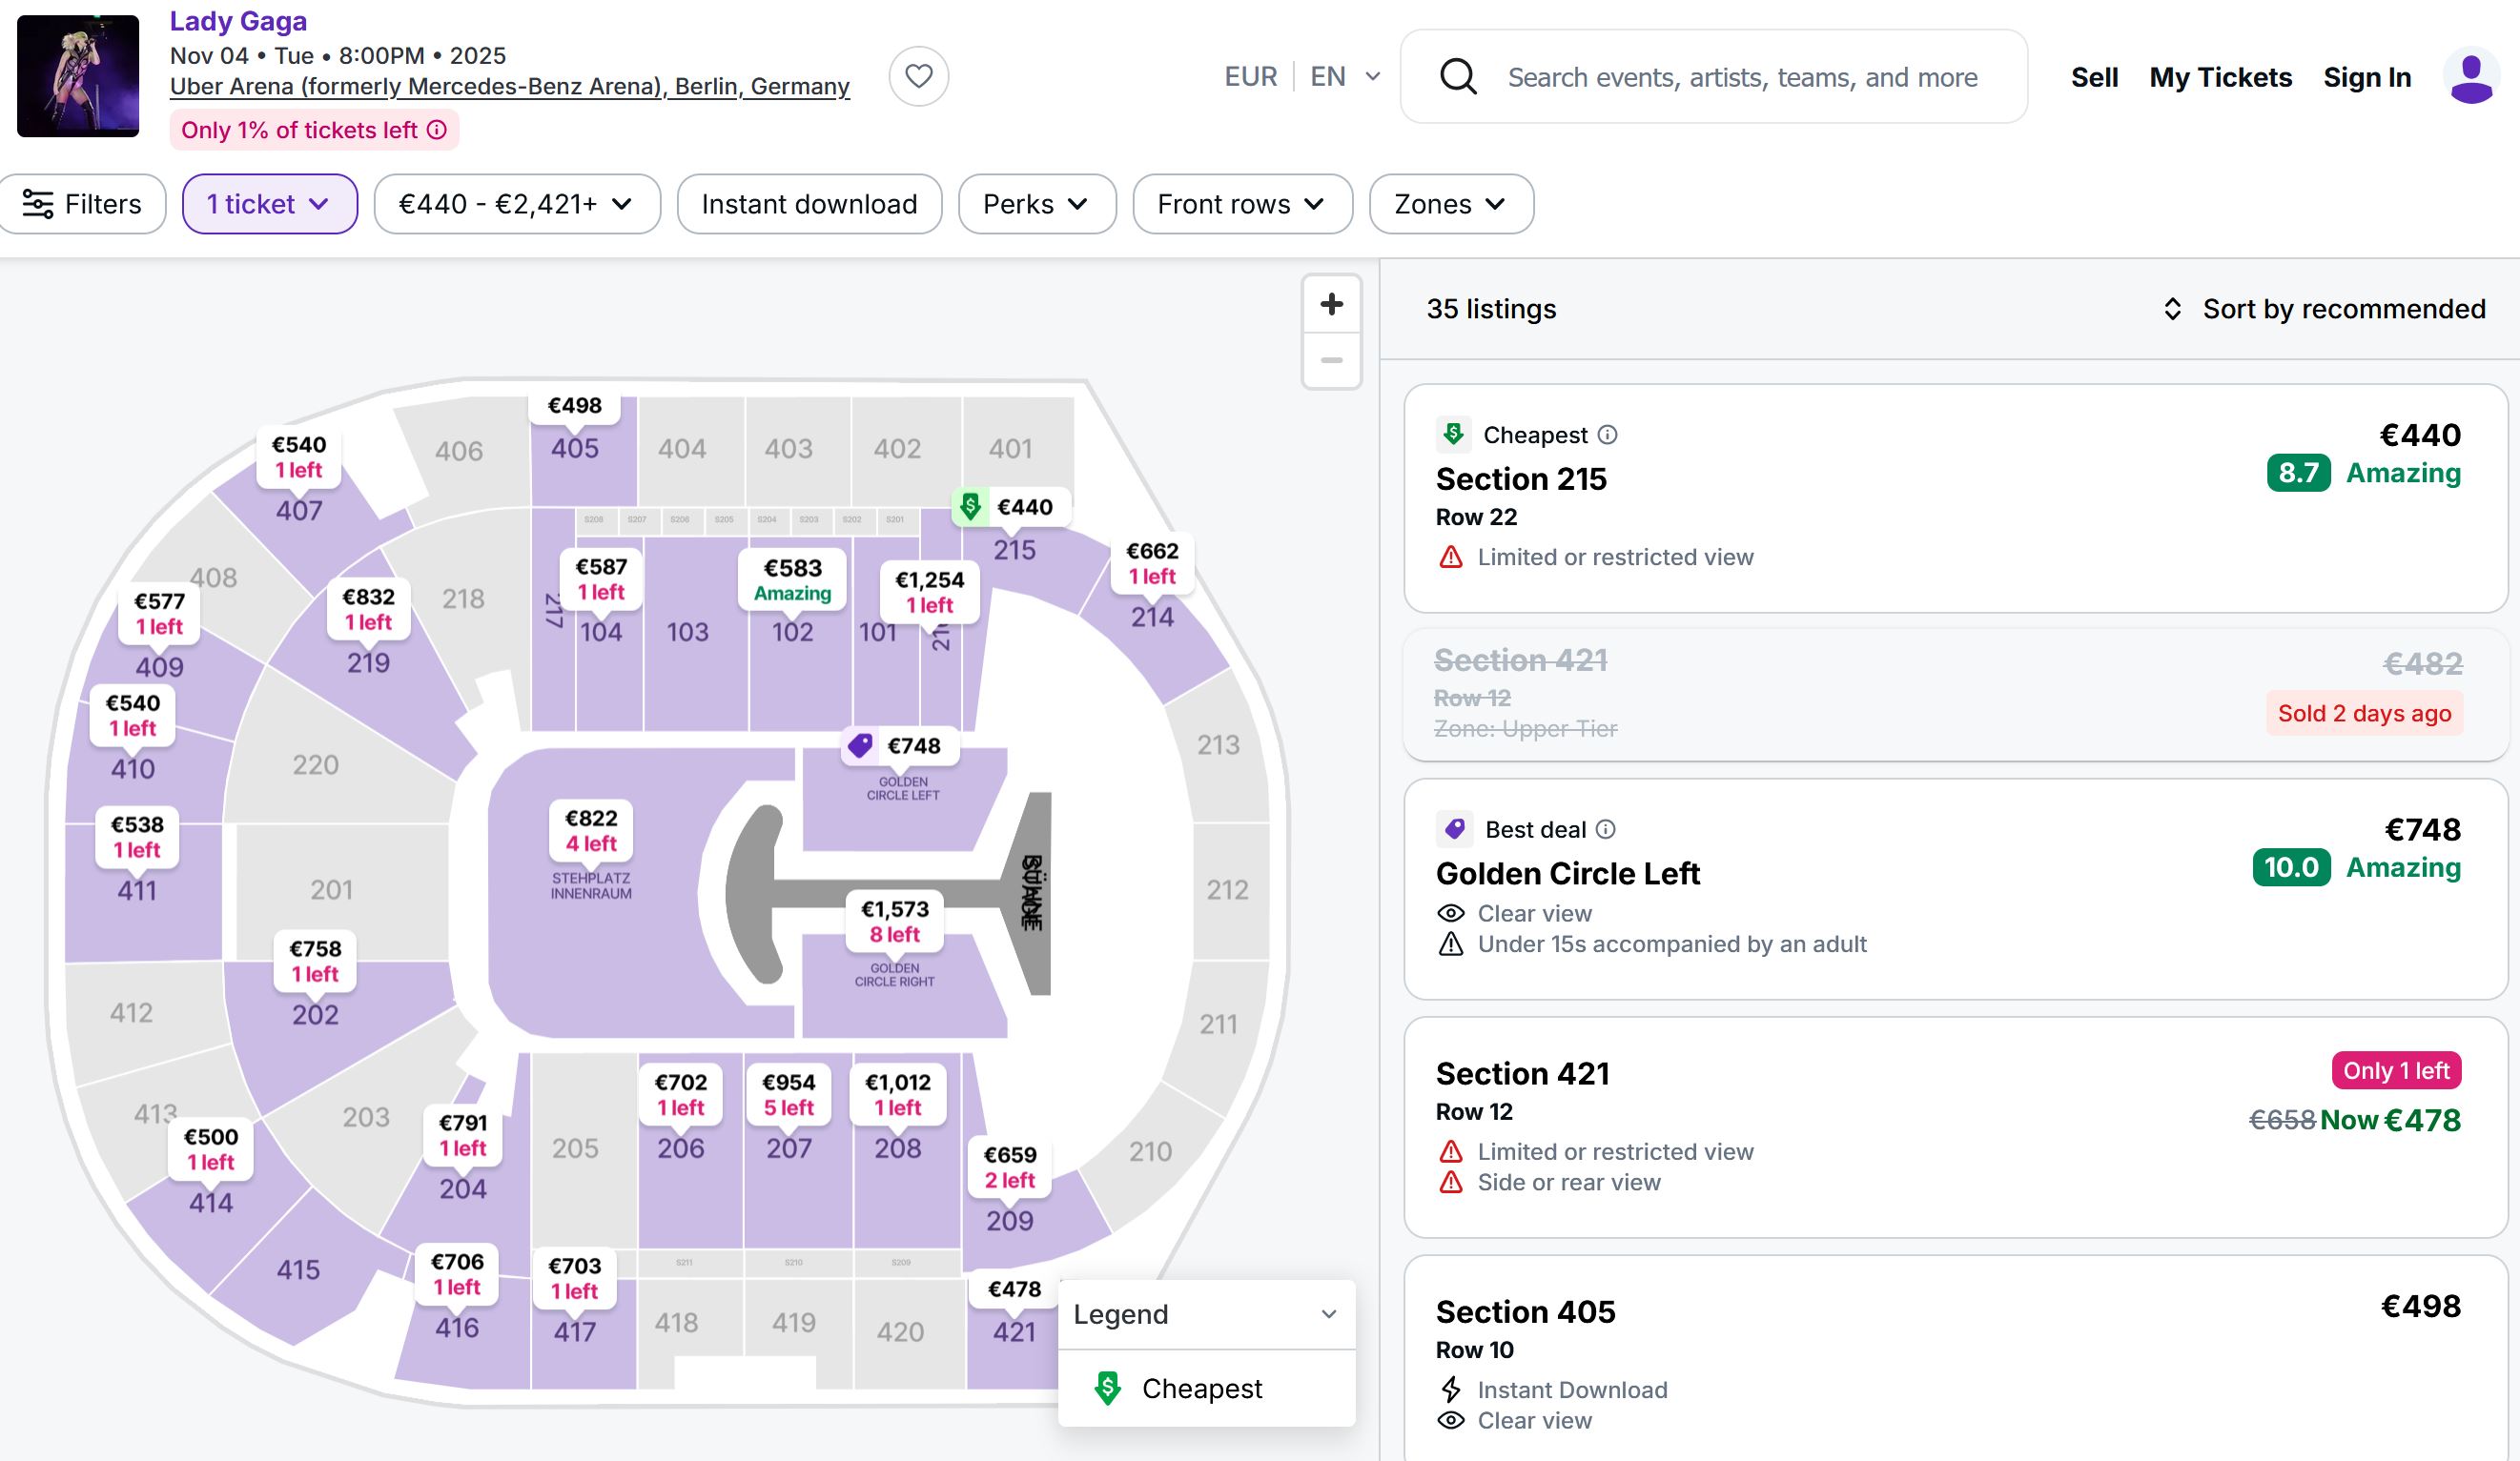This screenshot has height=1461, width=2520.
Task: Open the Sell page
Action: [2094, 77]
